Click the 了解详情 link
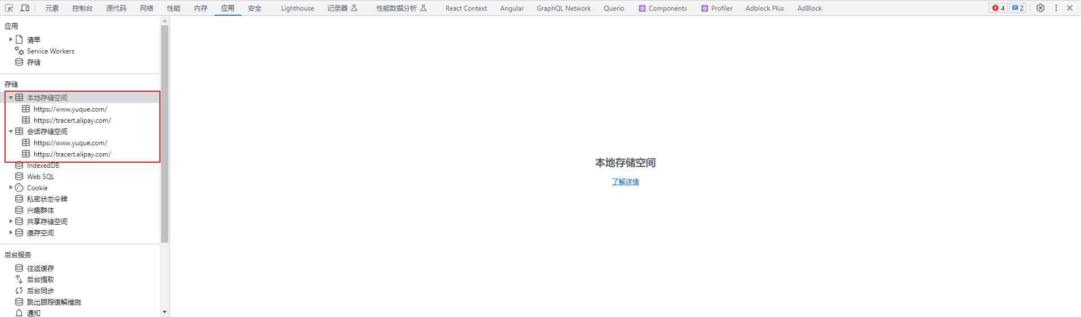This screenshot has width=1081, height=317. pos(625,182)
